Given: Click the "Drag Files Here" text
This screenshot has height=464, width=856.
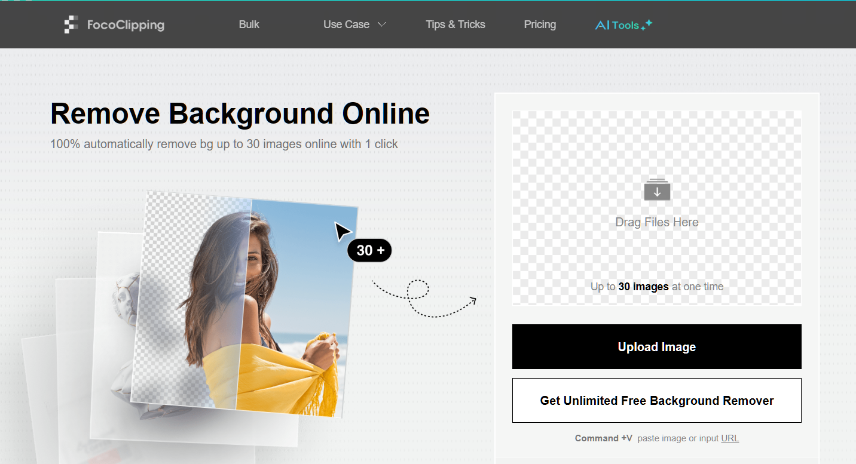Looking at the screenshot, I should [x=656, y=222].
